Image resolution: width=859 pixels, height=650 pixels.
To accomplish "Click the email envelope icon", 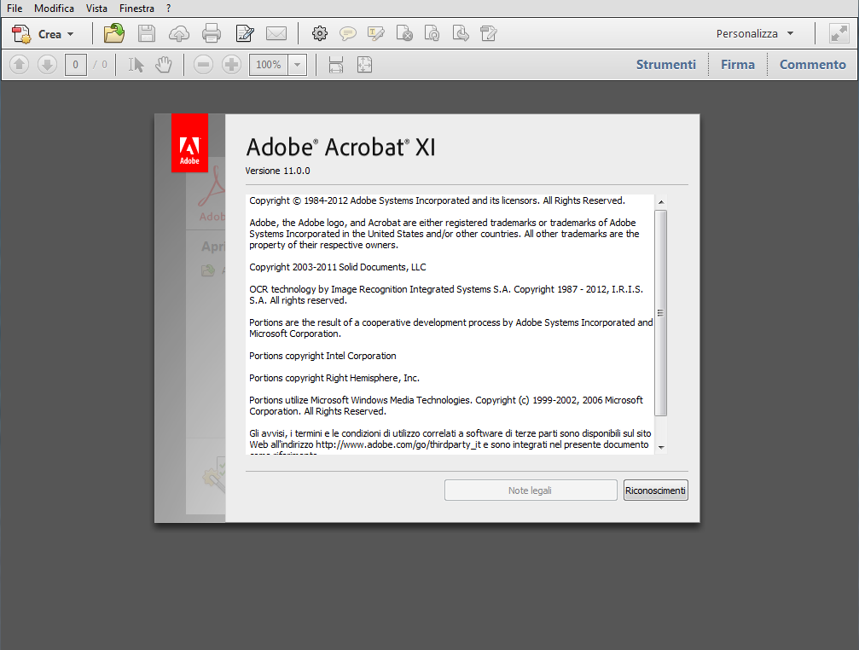I will pyautogui.click(x=276, y=34).
